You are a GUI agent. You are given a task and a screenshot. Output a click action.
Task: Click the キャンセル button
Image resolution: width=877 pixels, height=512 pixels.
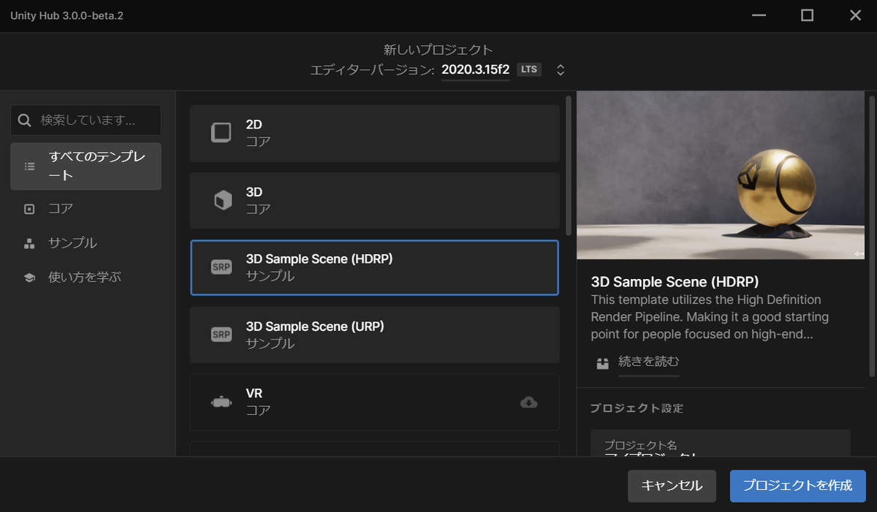pos(672,486)
